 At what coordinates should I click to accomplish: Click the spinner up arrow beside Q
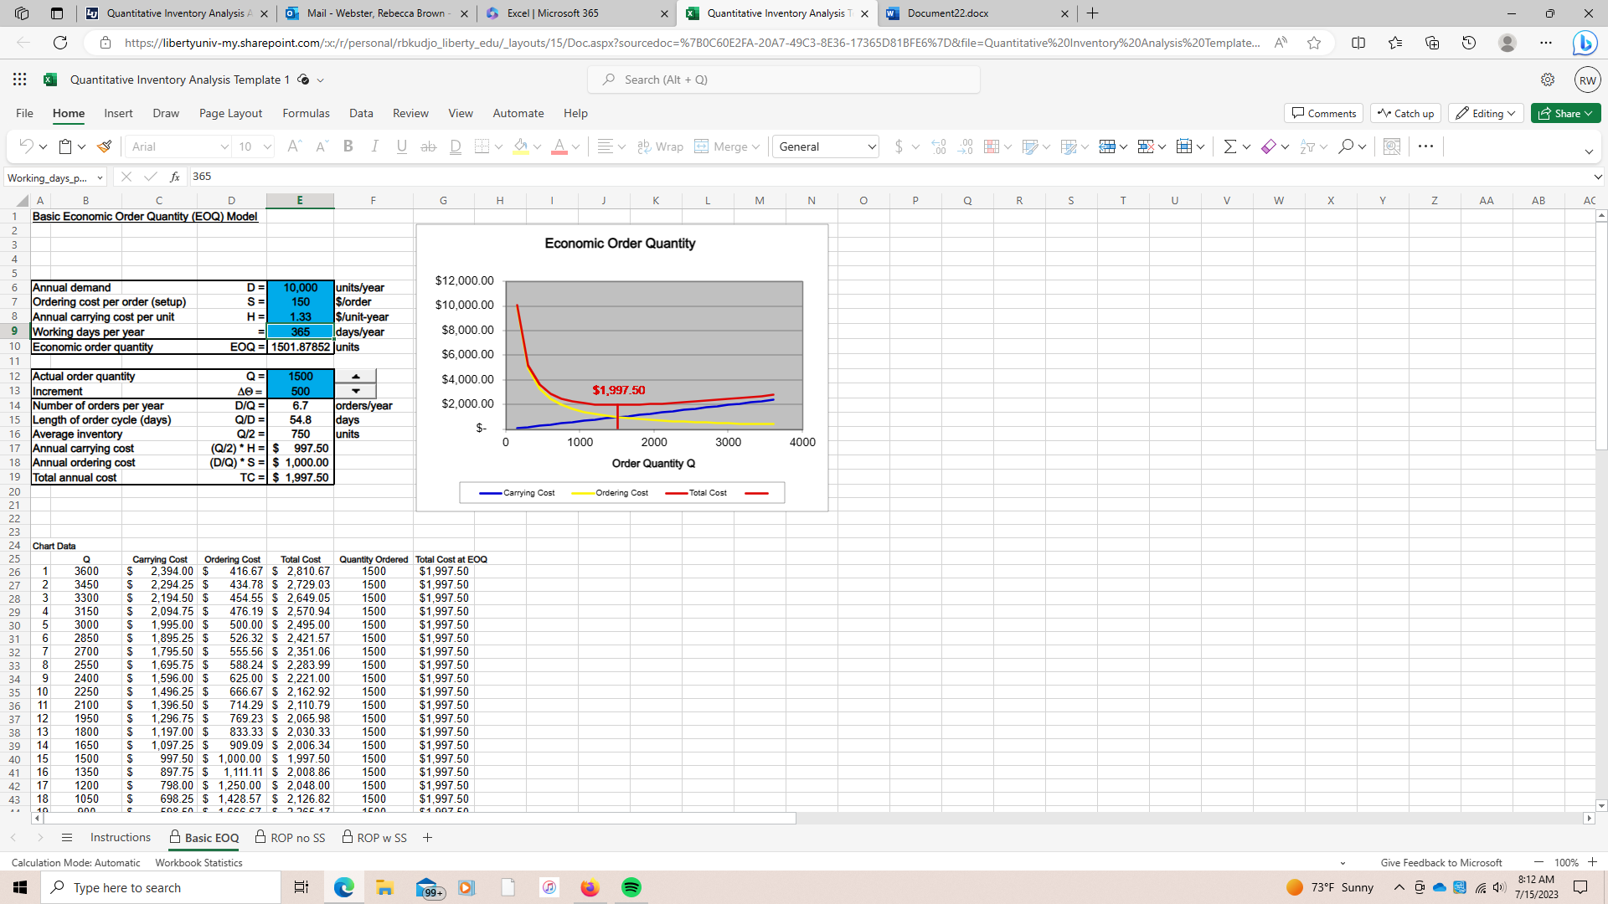[x=356, y=377]
